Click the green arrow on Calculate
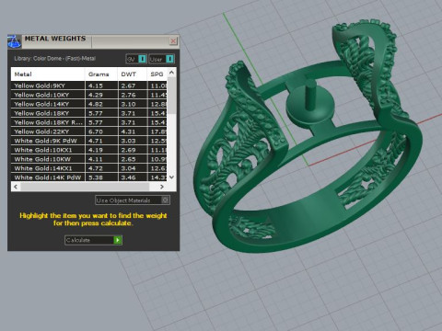Screen dimensions: 442x331 coord(118,240)
